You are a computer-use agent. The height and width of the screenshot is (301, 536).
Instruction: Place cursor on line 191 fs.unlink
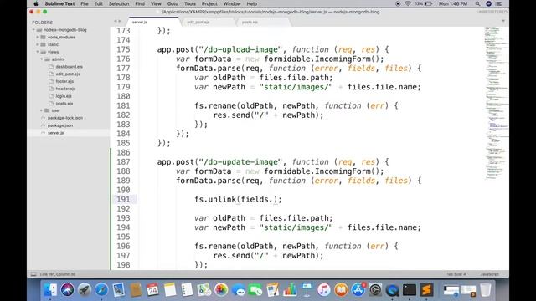(238, 199)
